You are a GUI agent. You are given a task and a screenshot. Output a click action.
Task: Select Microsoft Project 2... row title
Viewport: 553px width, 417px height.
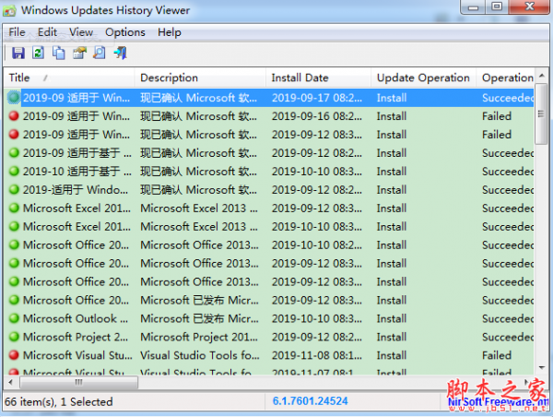click(76, 337)
